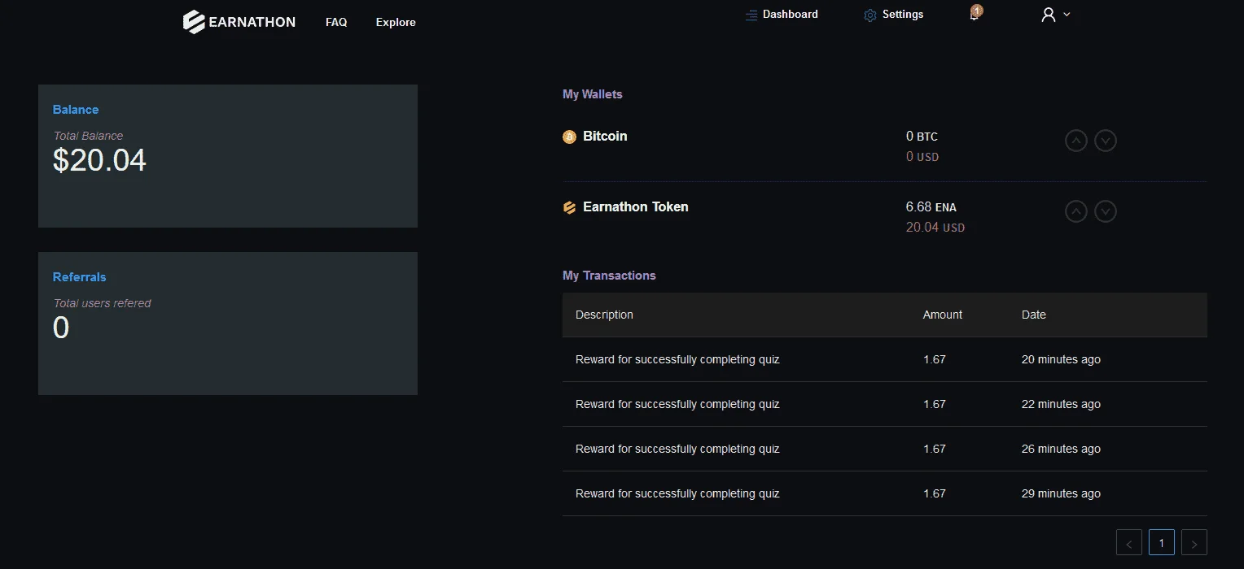This screenshot has height=569, width=1244.
Task: Click the Dashboard menu icon
Action: [x=751, y=15]
